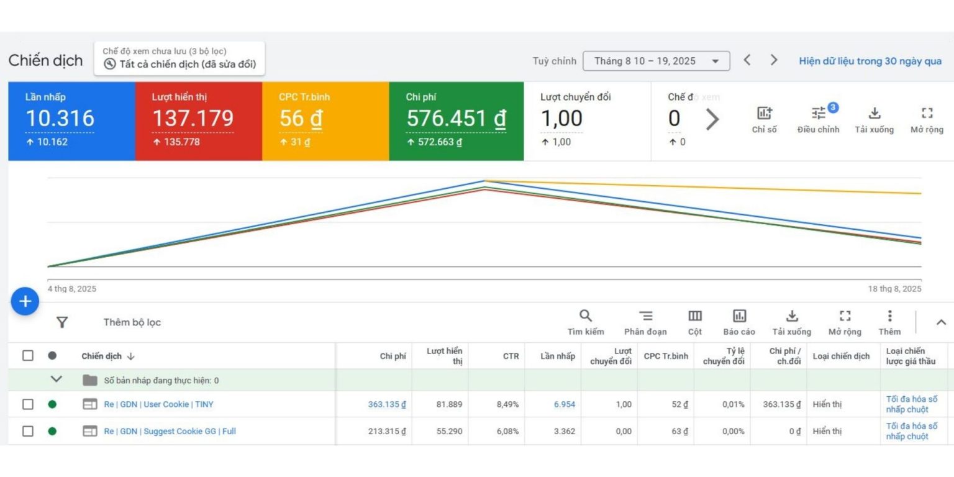This screenshot has width=954, height=477.
Task: Open the date range dropdown Tháng 8
Action: [656, 61]
